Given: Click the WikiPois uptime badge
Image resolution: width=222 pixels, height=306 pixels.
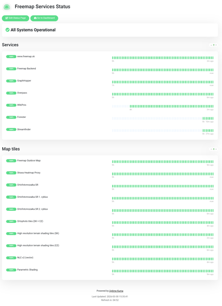Looking at the screenshot, I should tap(11, 105).
